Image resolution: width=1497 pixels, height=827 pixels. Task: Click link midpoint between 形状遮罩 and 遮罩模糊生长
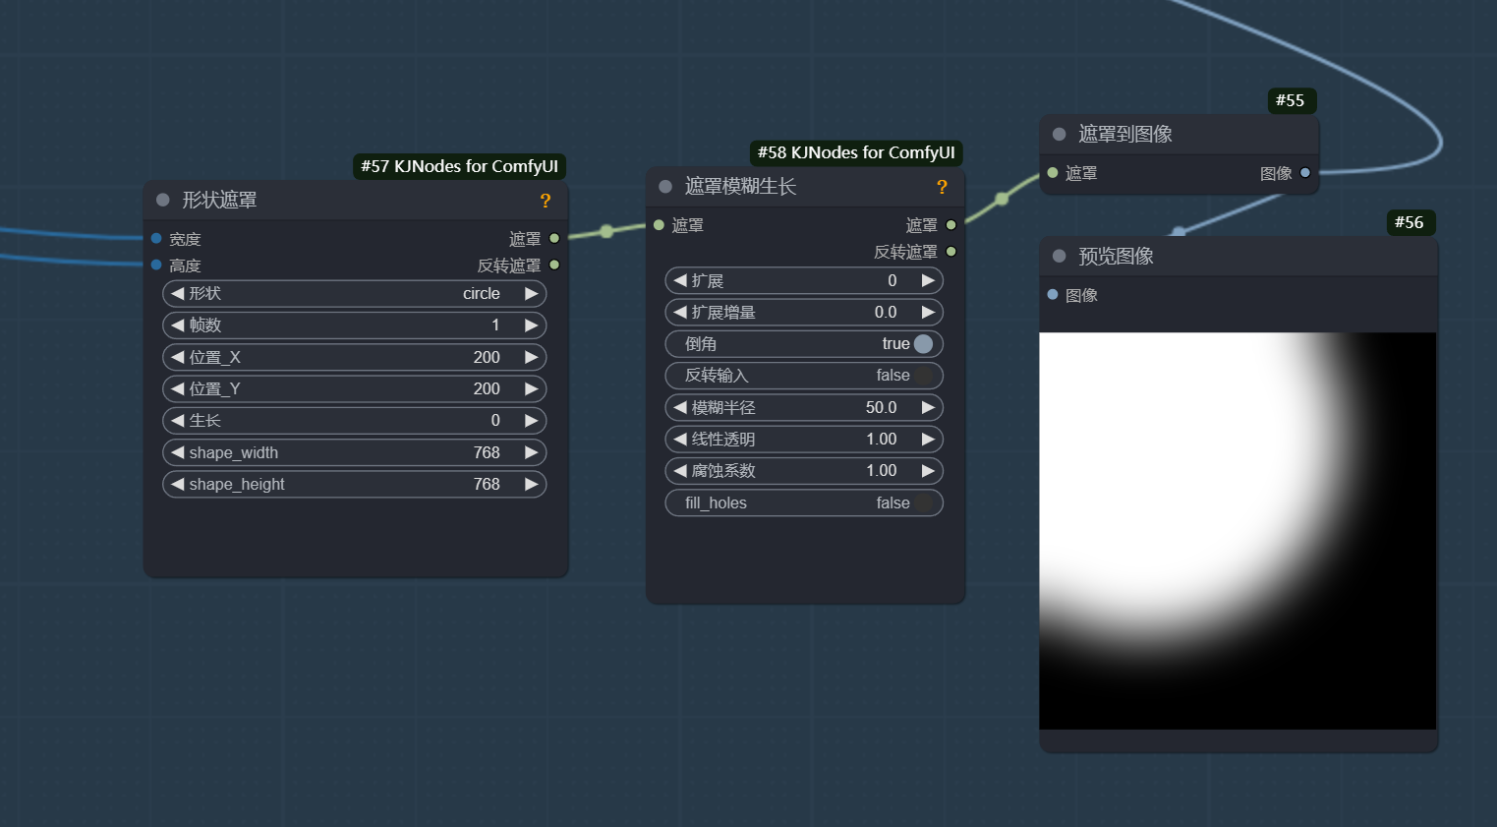coord(606,231)
